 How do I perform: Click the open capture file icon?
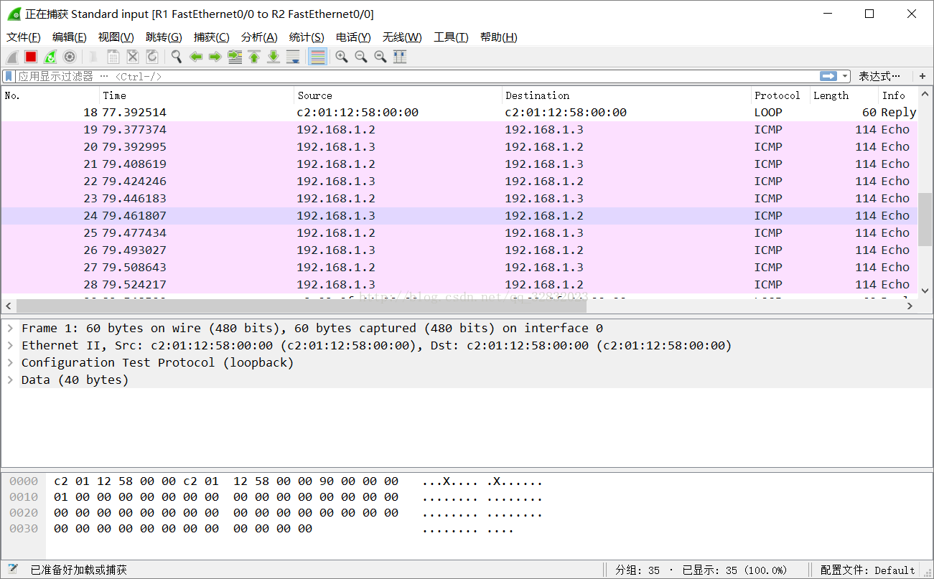[93, 57]
